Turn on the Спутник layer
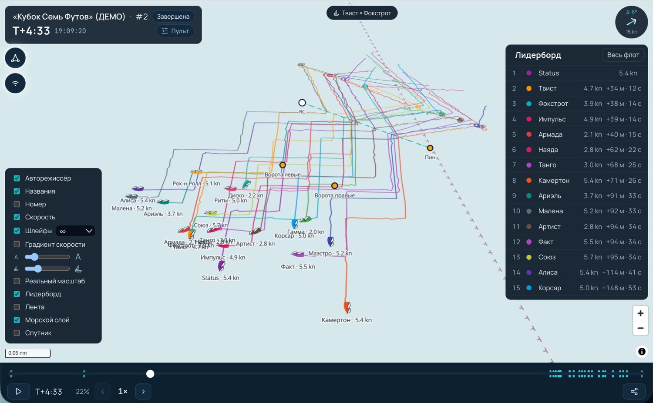Viewport: 653px width, 403px height. (x=17, y=333)
